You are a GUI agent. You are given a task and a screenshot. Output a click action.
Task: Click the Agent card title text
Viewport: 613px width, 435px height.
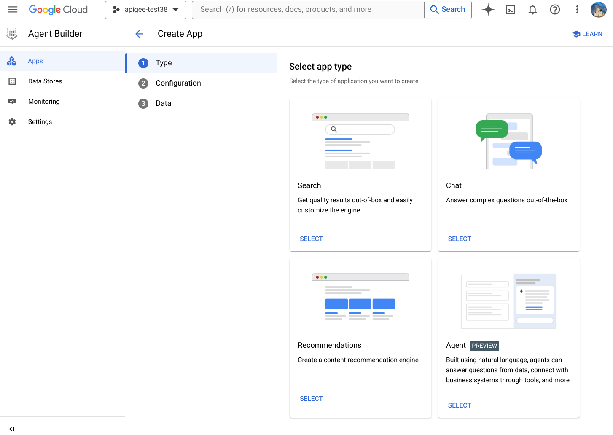pyautogui.click(x=456, y=346)
